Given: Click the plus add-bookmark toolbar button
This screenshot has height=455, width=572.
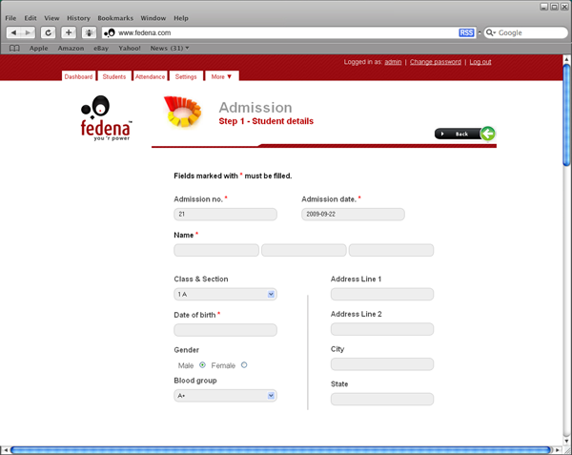Looking at the screenshot, I should pos(69,32).
